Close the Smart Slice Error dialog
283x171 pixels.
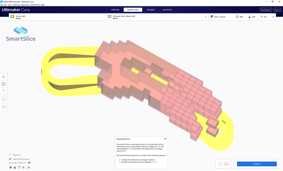pos(165,139)
